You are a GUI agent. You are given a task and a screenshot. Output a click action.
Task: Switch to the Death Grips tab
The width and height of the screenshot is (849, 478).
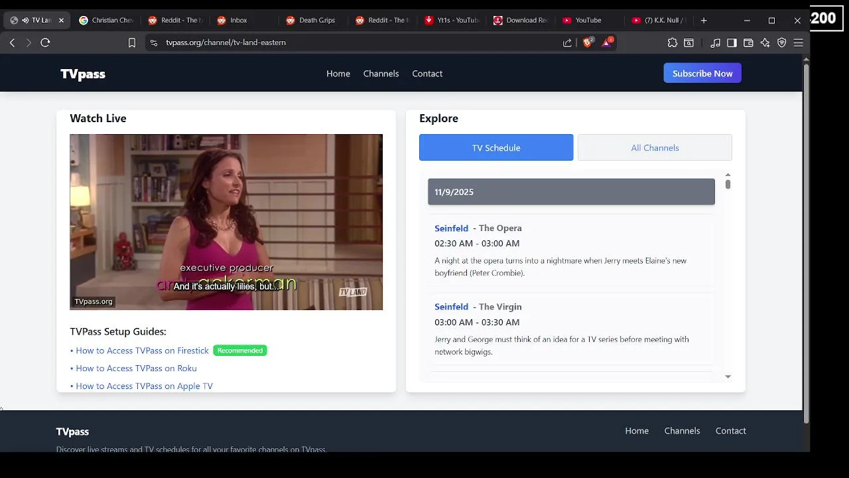coord(313,21)
